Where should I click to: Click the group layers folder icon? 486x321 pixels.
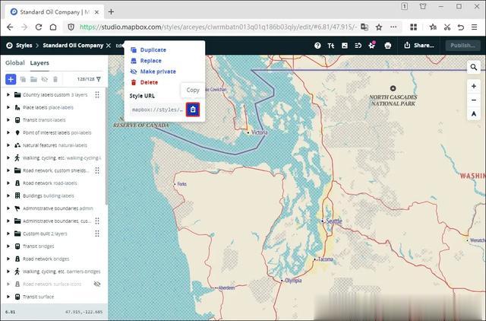coord(33,79)
